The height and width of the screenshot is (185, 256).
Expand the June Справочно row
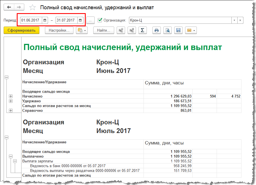tap(11, 110)
